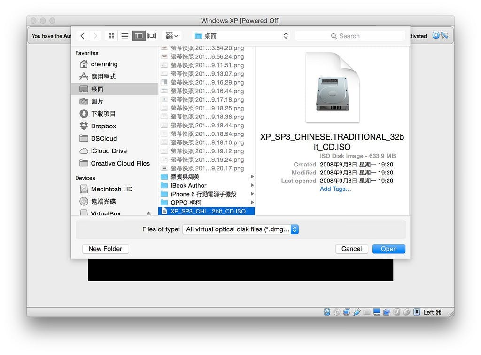Expand the OPPO 柯柯 folder
The width and height of the screenshot is (481, 355).
(x=252, y=203)
